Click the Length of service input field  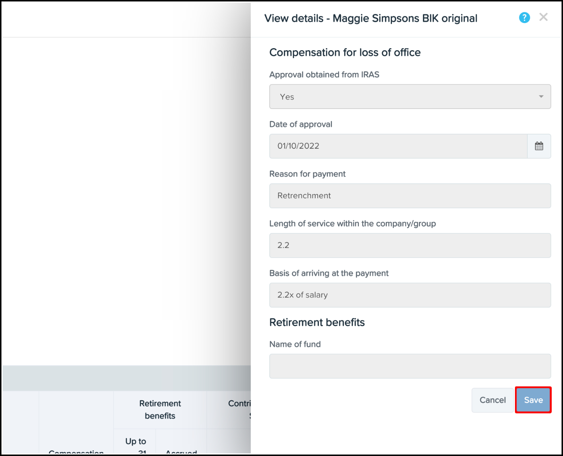(410, 245)
